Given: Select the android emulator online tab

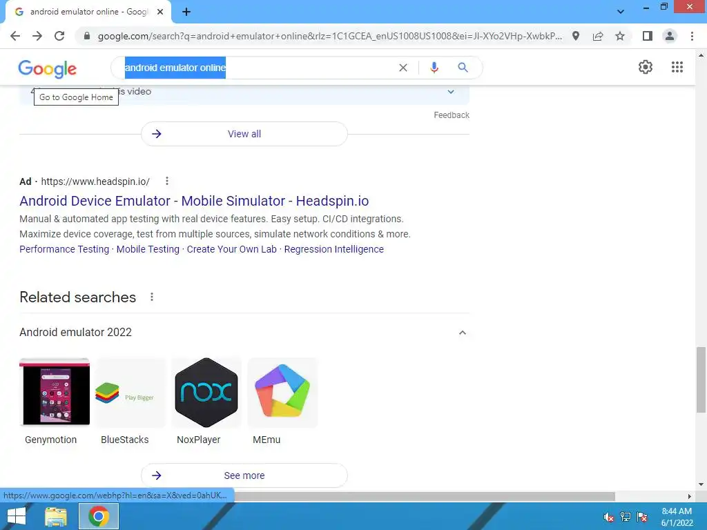Looking at the screenshot, I should click(88, 12).
